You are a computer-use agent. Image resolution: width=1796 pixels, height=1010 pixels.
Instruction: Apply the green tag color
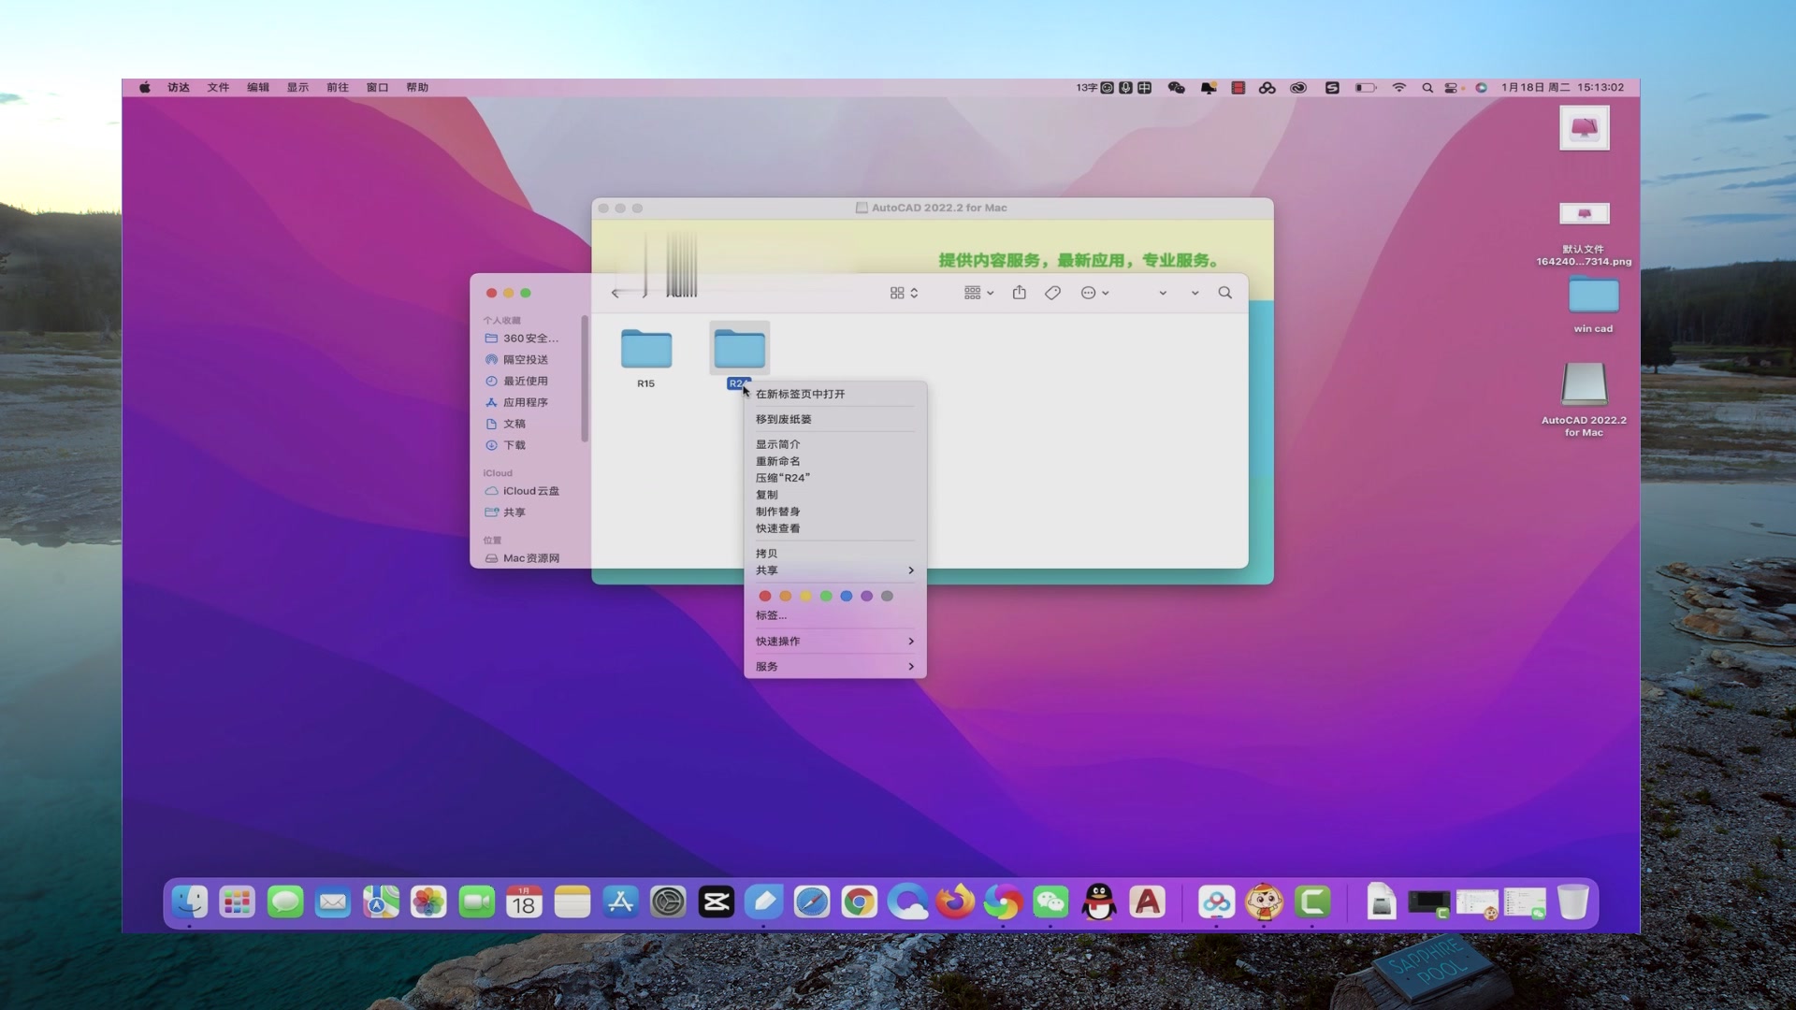[x=826, y=596]
